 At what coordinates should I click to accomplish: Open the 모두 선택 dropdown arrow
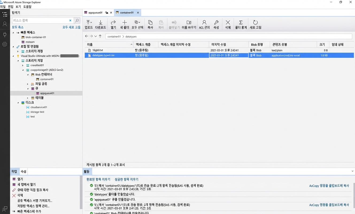click(x=140, y=22)
